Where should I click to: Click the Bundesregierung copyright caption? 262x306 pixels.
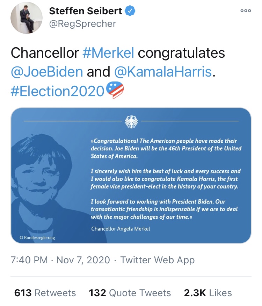point(37,238)
